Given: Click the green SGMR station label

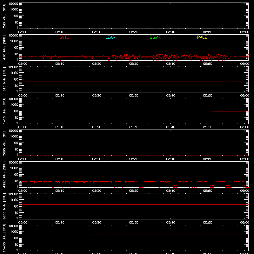Looking at the screenshot, I should coord(155,37).
